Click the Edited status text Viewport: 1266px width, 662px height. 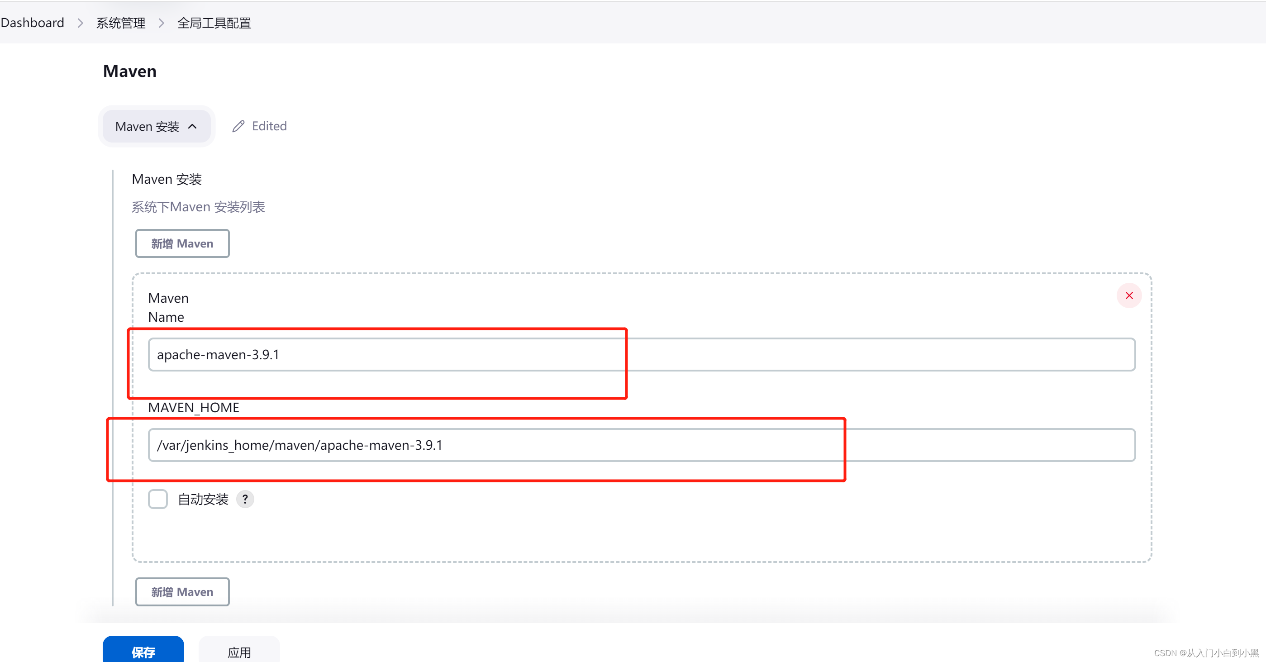point(269,126)
